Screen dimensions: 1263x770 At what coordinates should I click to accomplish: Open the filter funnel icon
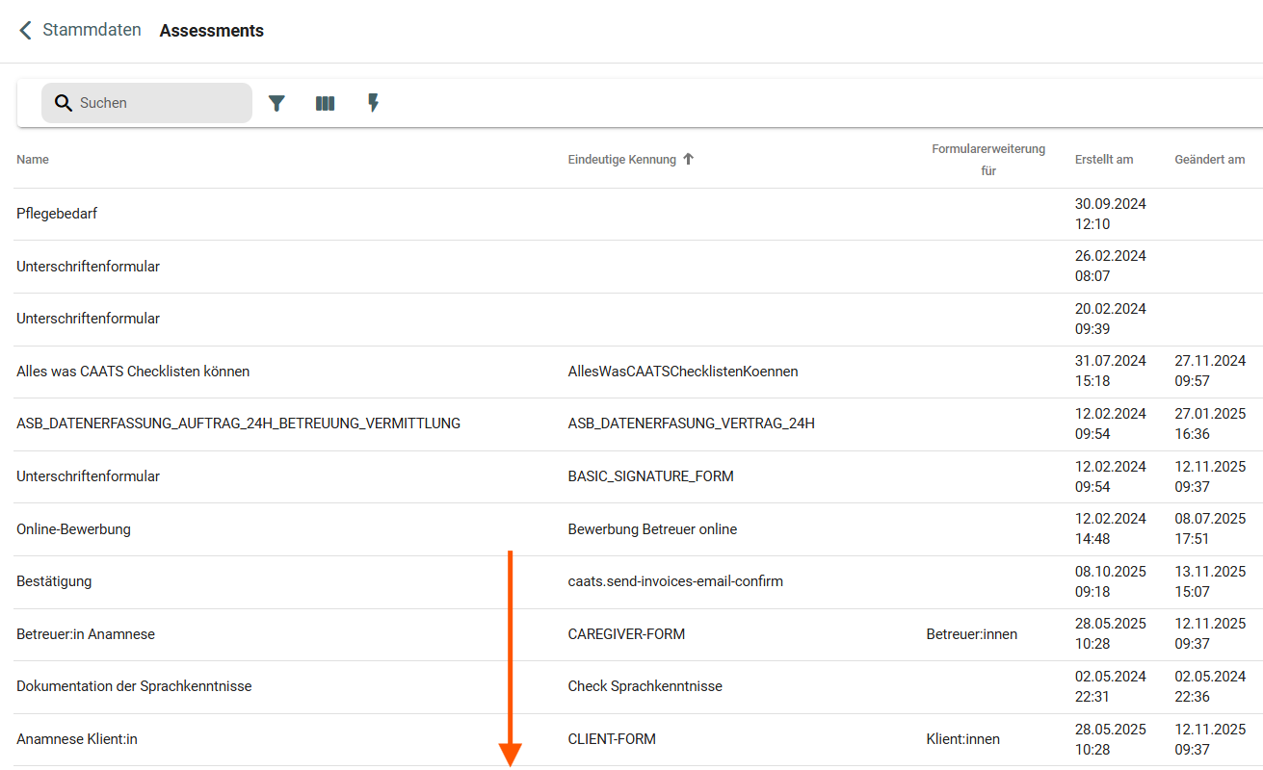coord(276,103)
